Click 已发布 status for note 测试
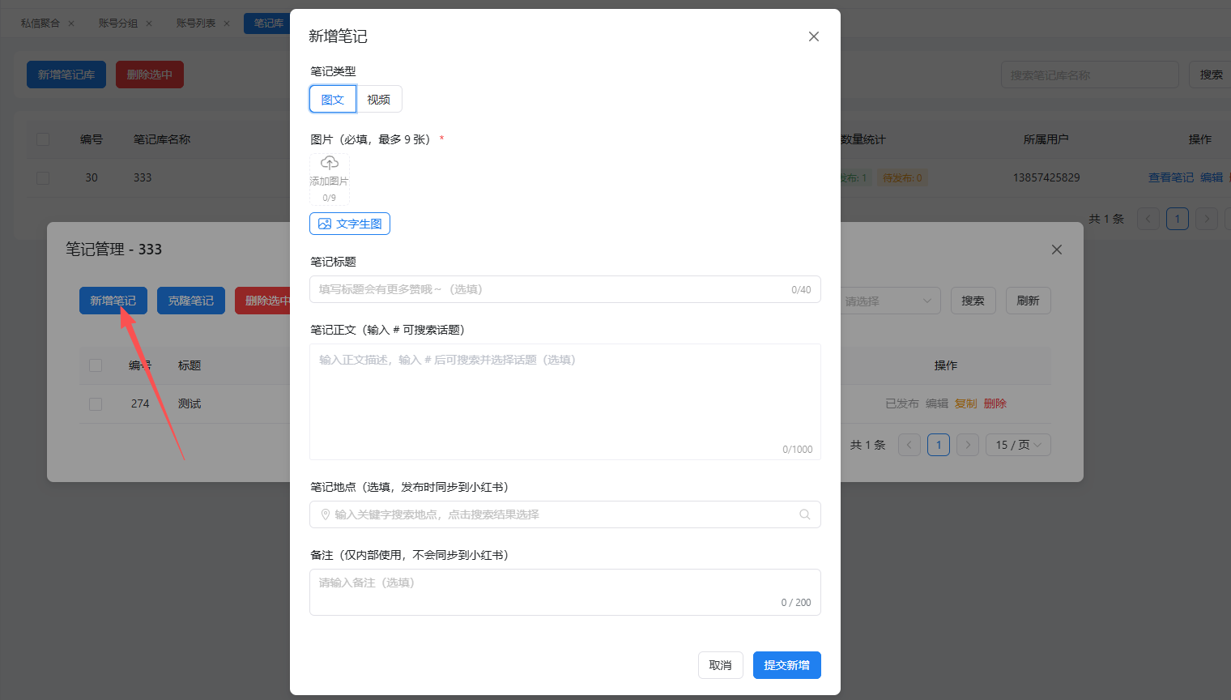 pyautogui.click(x=902, y=403)
